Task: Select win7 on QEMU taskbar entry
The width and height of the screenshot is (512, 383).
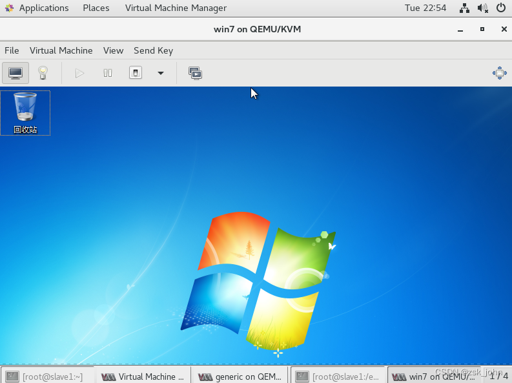Action: pyautogui.click(x=433, y=377)
